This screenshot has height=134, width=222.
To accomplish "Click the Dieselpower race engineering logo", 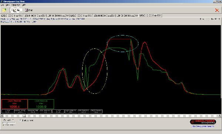I will (203, 122).
